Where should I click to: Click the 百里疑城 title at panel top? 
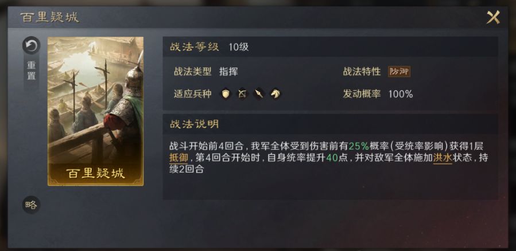pos(49,17)
